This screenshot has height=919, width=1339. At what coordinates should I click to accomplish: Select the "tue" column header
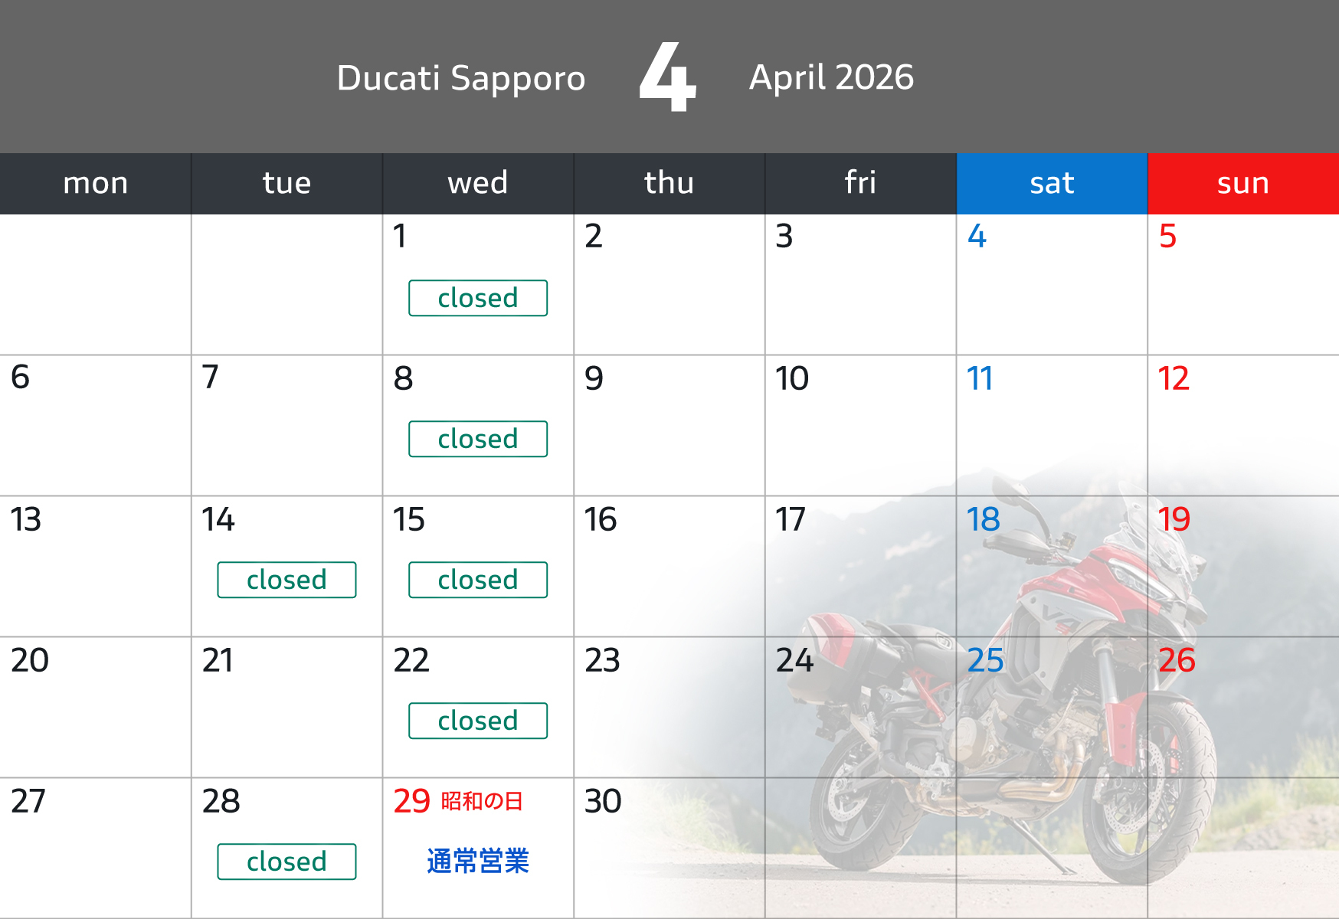[286, 184]
